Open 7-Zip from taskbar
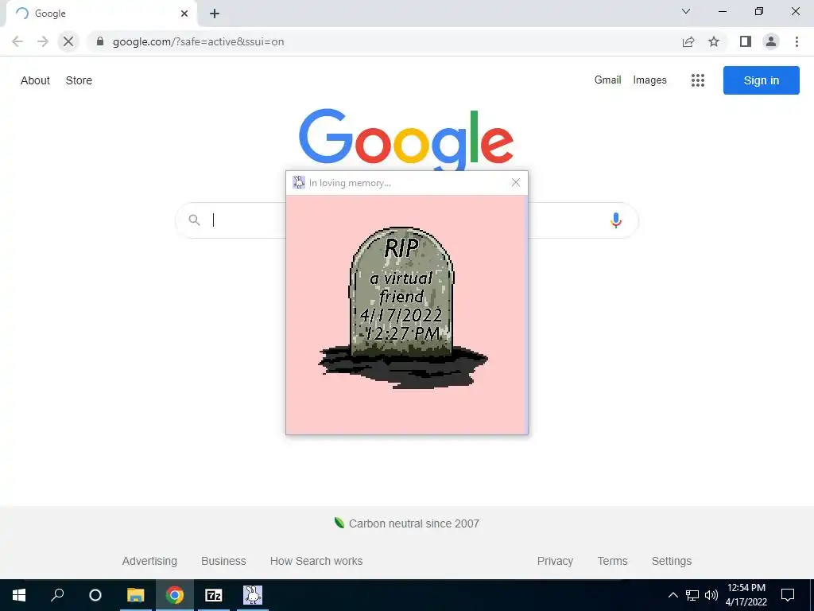814x611 pixels. (213, 595)
